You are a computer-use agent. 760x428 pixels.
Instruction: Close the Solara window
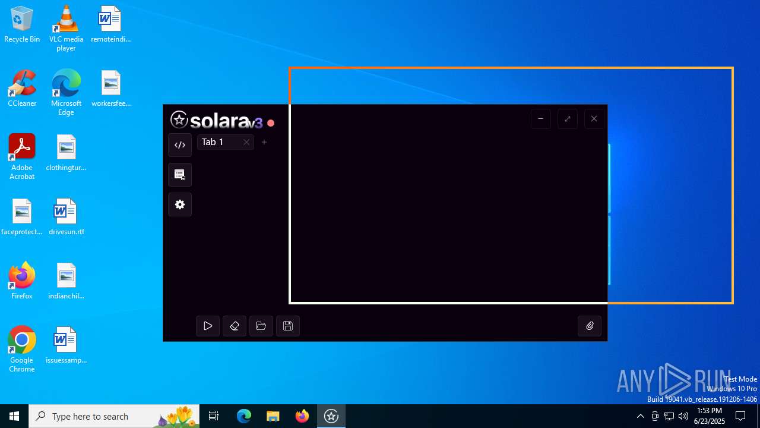pos(594,119)
